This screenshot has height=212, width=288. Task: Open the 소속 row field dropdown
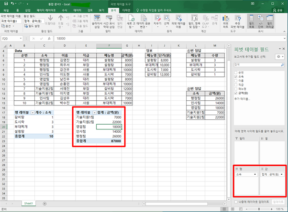(x=255, y=174)
